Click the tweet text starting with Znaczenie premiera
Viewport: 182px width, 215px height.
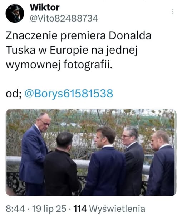(78, 50)
